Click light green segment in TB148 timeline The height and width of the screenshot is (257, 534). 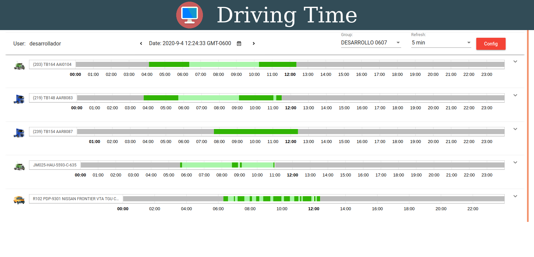point(209,98)
